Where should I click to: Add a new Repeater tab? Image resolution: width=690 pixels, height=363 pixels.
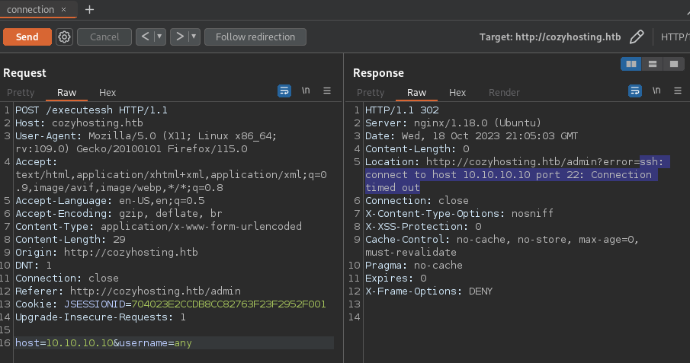point(89,9)
